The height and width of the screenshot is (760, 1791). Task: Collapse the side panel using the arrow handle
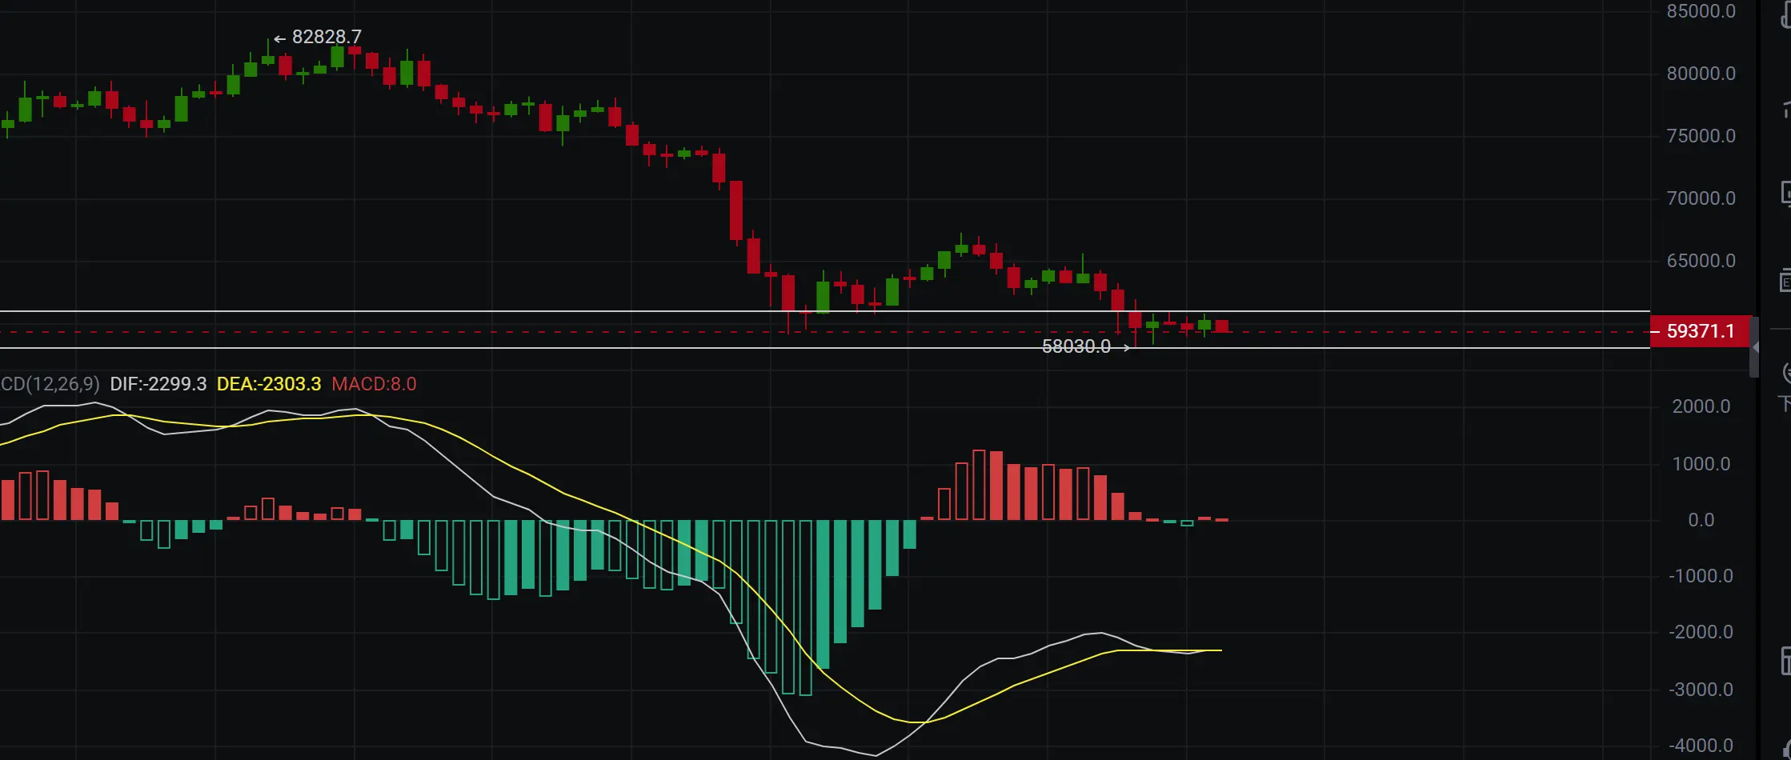pyautogui.click(x=1754, y=347)
